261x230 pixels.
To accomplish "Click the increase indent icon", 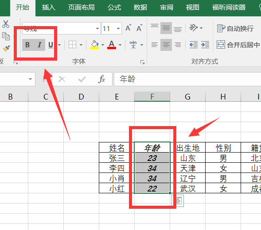I will pyautogui.click(x=205, y=45).
